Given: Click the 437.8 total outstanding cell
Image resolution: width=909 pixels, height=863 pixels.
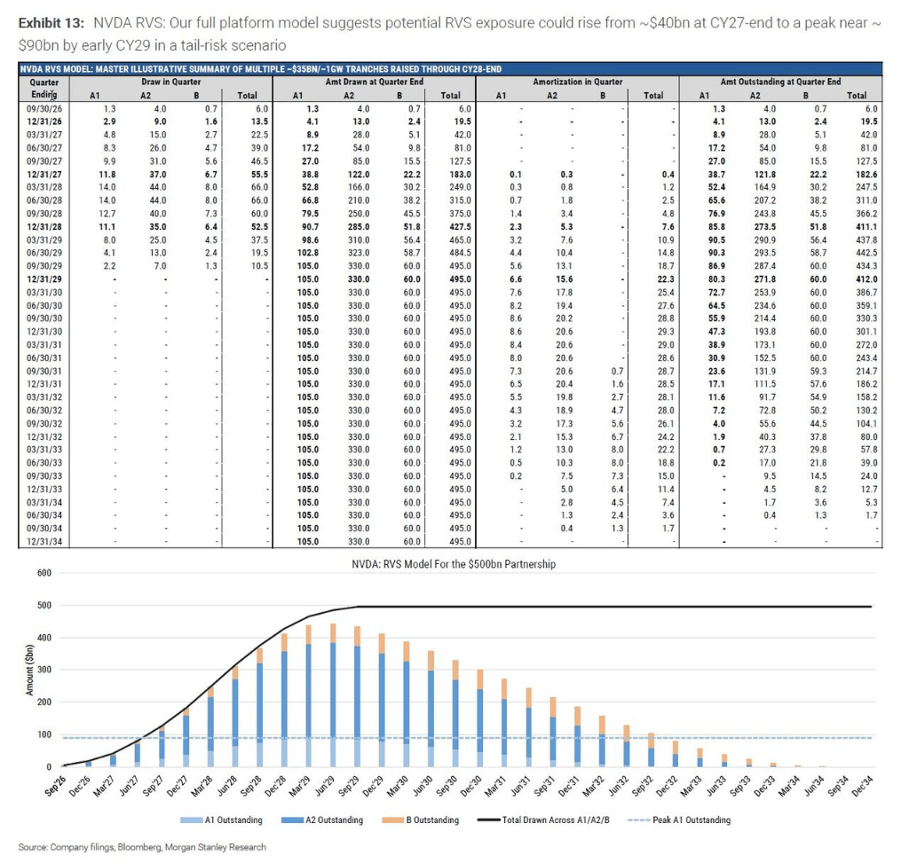Looking at the screenshot, I should pyautogui.click(x=866, y=239).
